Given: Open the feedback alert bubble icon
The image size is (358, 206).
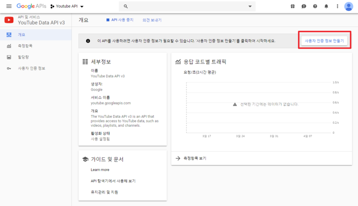Looking at the screenshot, I should [x=304, y=6].
